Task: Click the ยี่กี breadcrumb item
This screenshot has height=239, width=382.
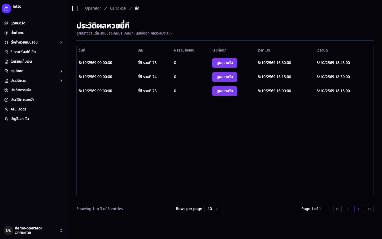Action: 137,8
